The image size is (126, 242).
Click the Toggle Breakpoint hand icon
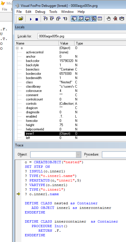[x=109, y=19]
